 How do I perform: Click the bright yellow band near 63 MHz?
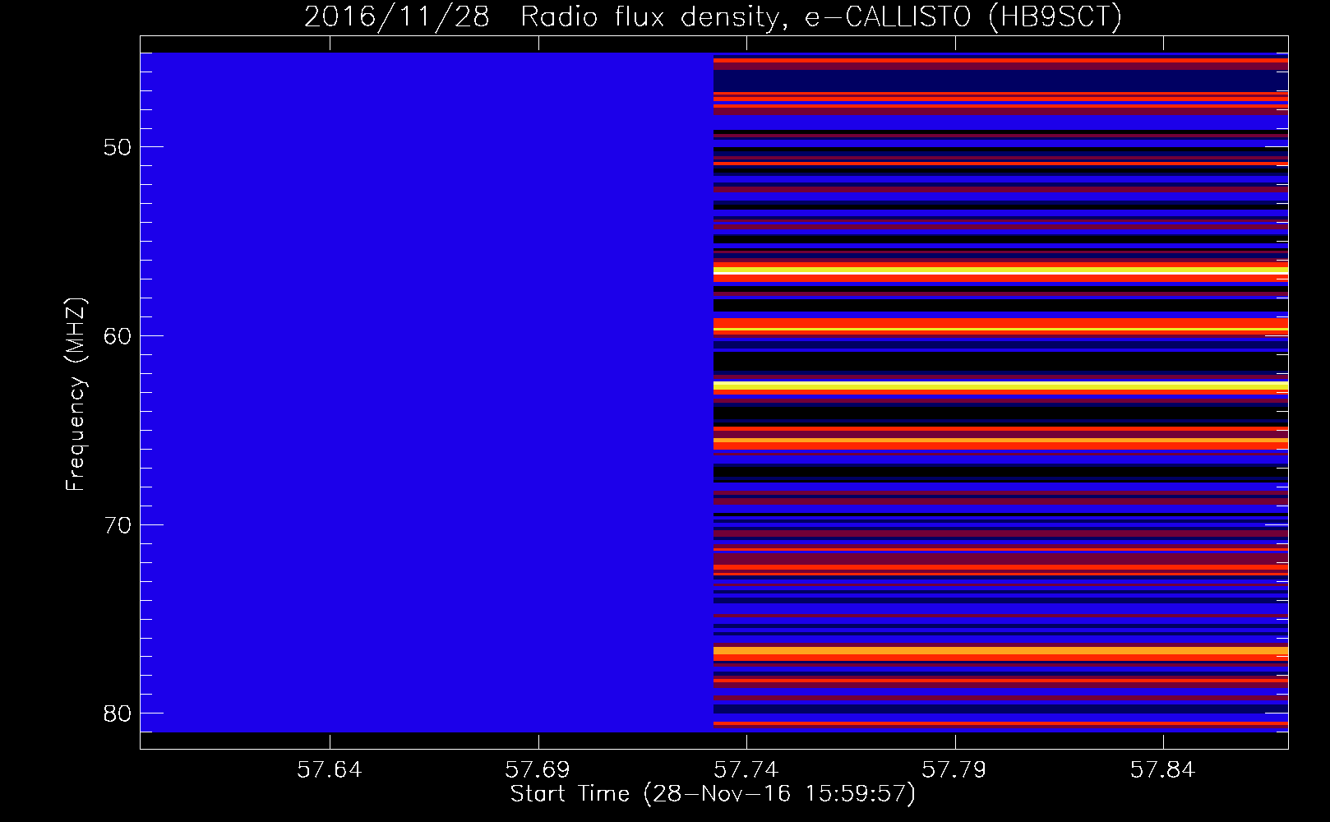[1000, 386]
